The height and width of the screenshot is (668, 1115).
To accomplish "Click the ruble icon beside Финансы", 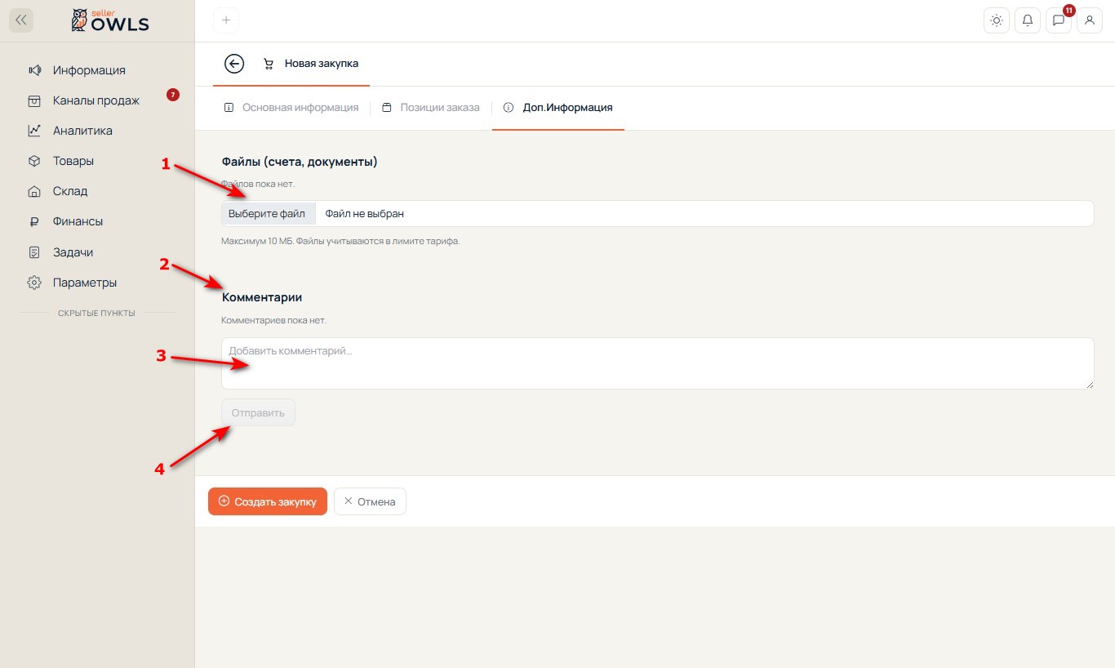I will pyautogui.click(x=34, y=221).
